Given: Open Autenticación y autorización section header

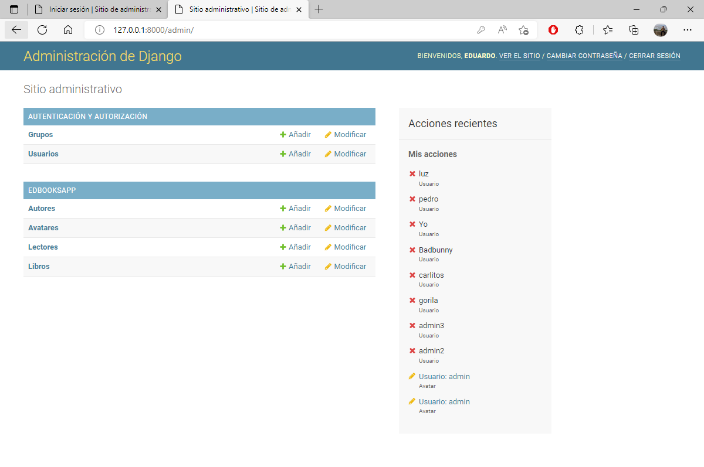Looking at the screenshot, I should pos(87,117).
